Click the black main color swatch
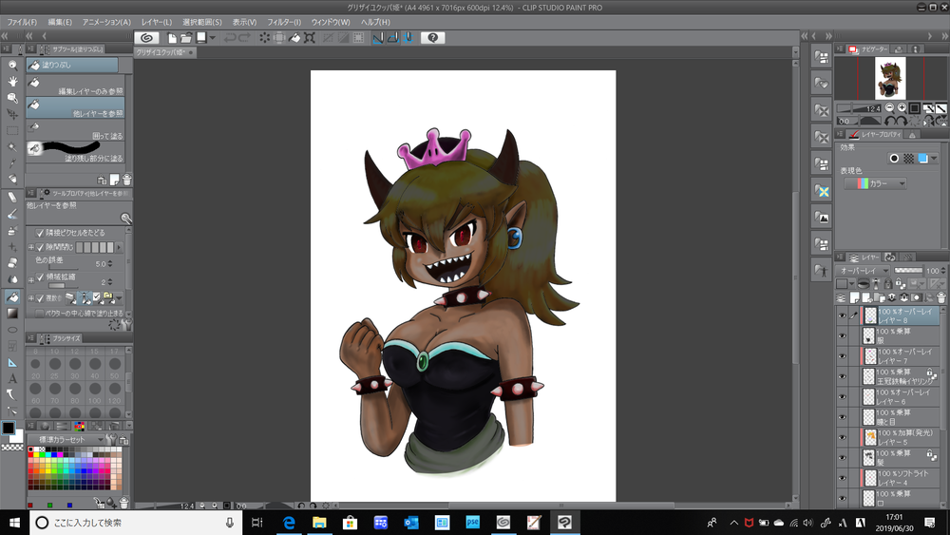Viewport: 950px width, 535px height. (x=9, y=428)
